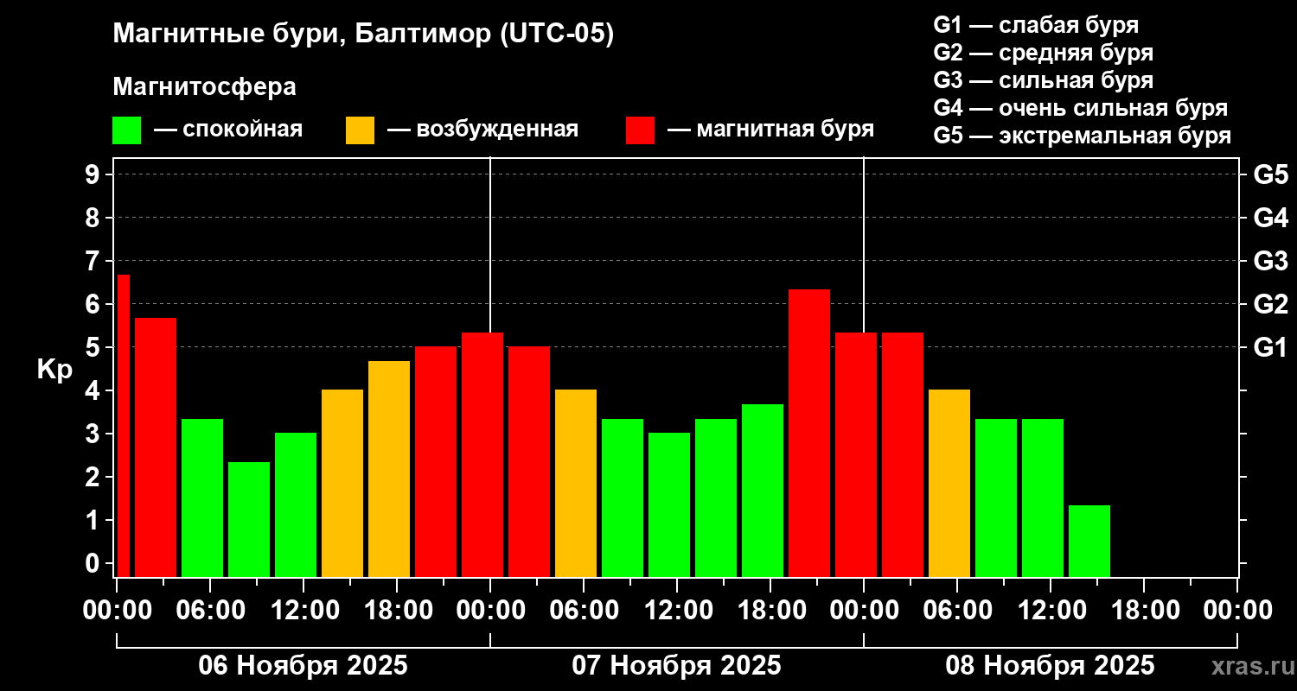Click the 'Магнитосфера' legend heading
This screenshot has width=1297, height=691.
[x=204, y=87]
